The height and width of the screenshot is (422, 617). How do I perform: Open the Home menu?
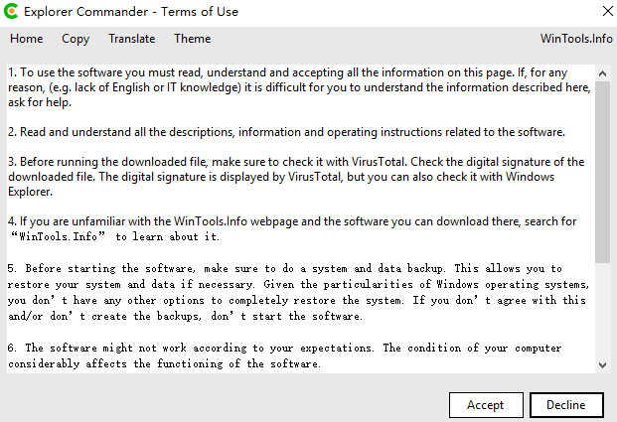(27, 39)
